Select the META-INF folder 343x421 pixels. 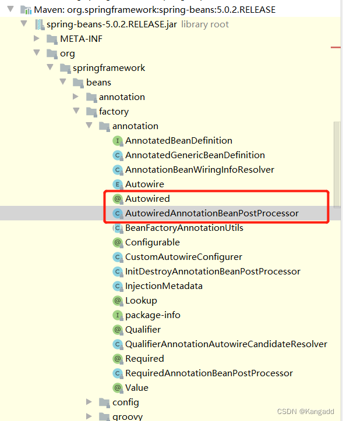(81, 38)
